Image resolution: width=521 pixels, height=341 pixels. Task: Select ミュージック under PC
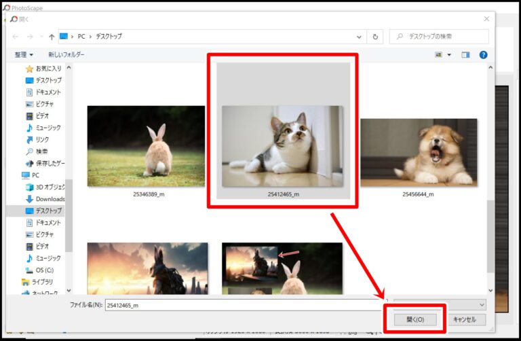(x=43, y=258)
